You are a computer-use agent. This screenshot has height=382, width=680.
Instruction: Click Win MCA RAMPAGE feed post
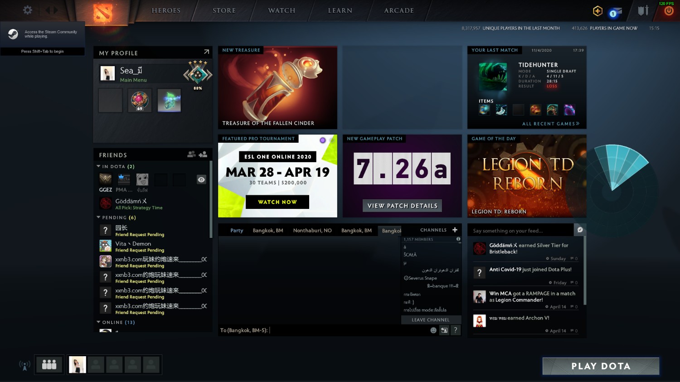pyautogui.click(x=527, y=300)
